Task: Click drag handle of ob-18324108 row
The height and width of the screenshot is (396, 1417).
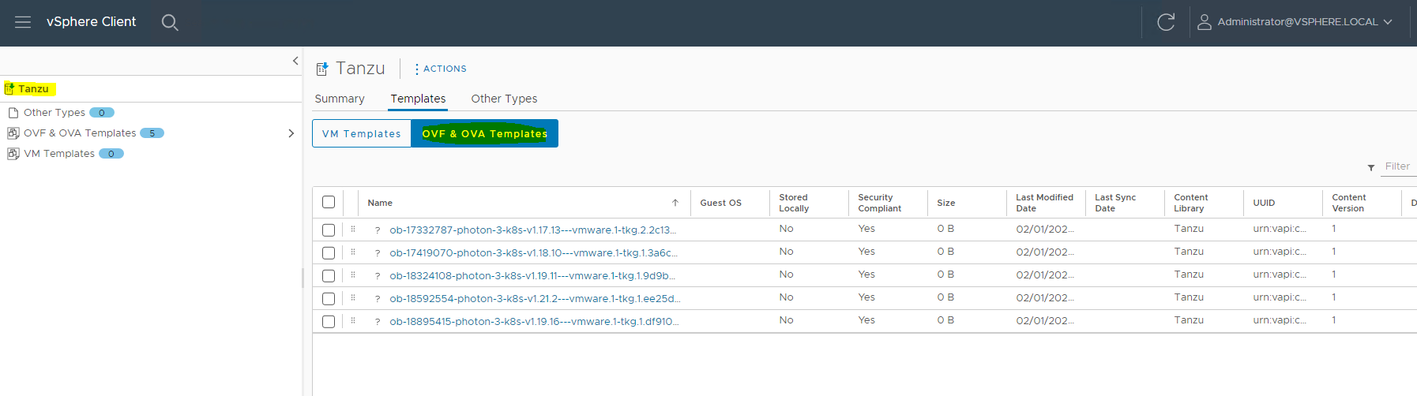Action: click(x=353, y=275)
